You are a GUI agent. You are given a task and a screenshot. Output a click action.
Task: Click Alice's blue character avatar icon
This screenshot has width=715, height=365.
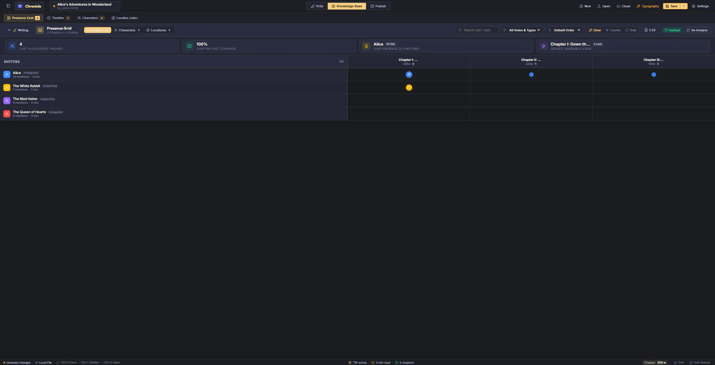point(7,75)
